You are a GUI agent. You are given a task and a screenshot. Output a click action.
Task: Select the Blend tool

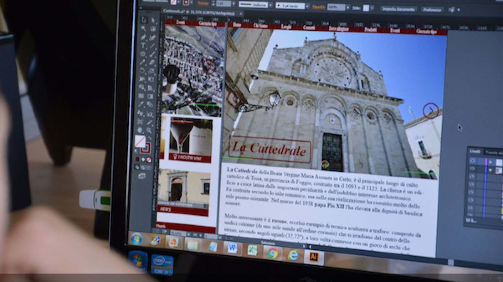(151, 104)
